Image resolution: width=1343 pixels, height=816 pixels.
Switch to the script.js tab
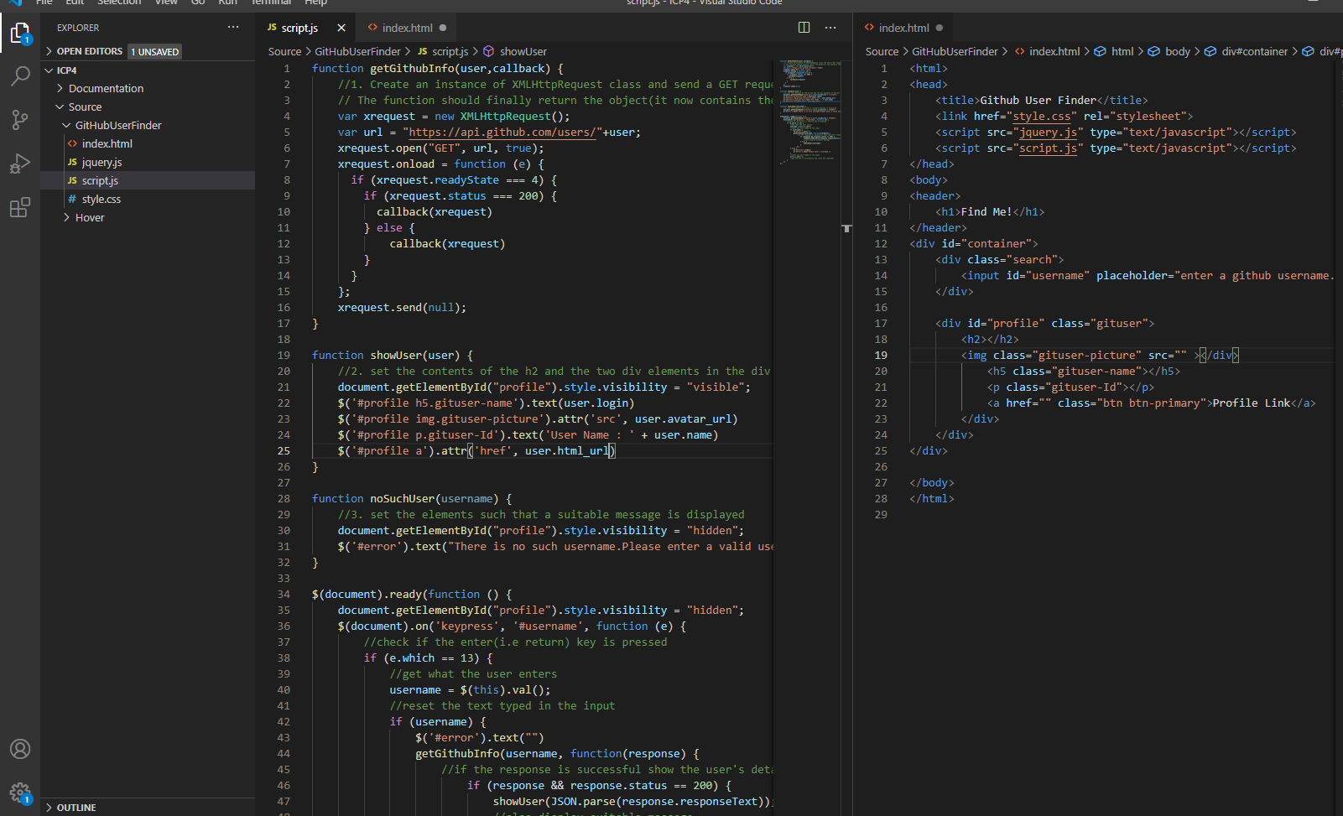click(299, 28)
